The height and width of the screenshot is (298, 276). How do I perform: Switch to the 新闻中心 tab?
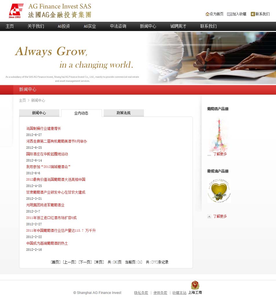[x=39, y=113]
